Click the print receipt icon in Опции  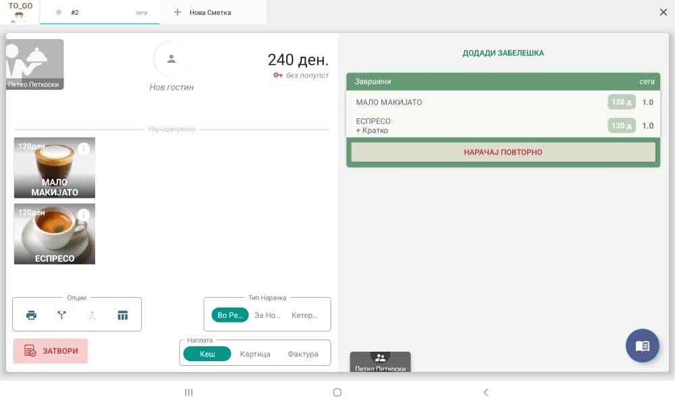click(x=31, y=315)
